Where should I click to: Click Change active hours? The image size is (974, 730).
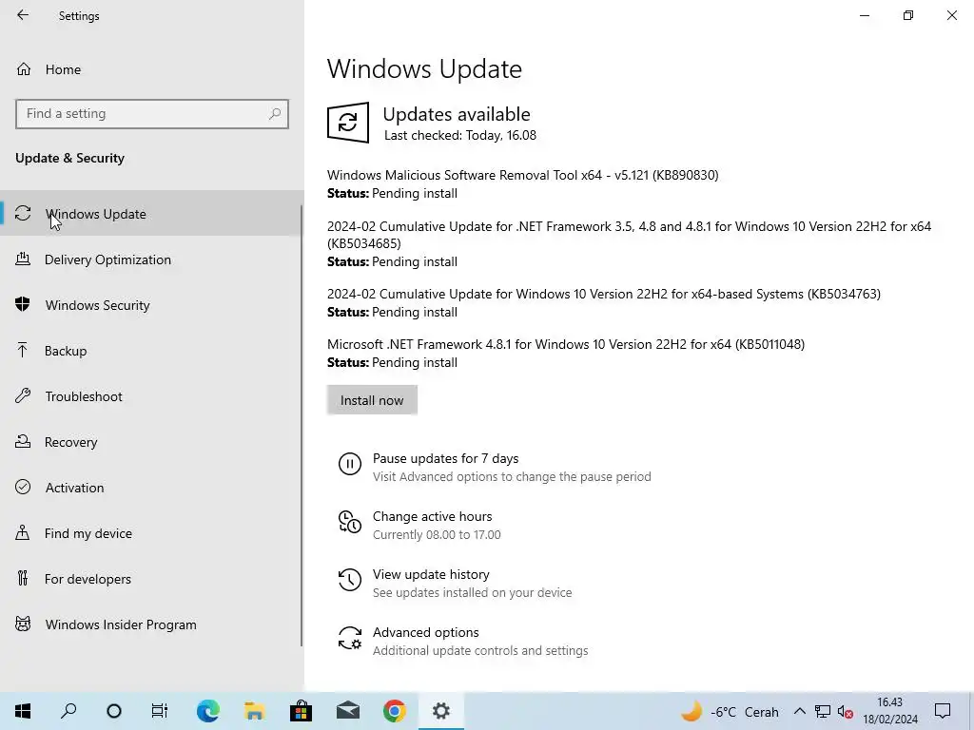point(433,516)
